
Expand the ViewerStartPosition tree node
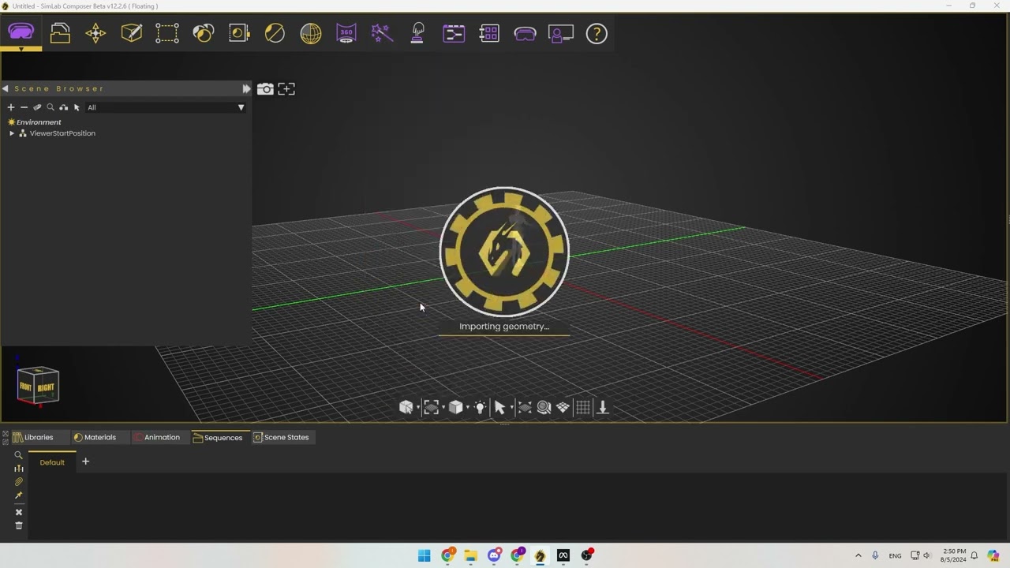tap(12, 133)
